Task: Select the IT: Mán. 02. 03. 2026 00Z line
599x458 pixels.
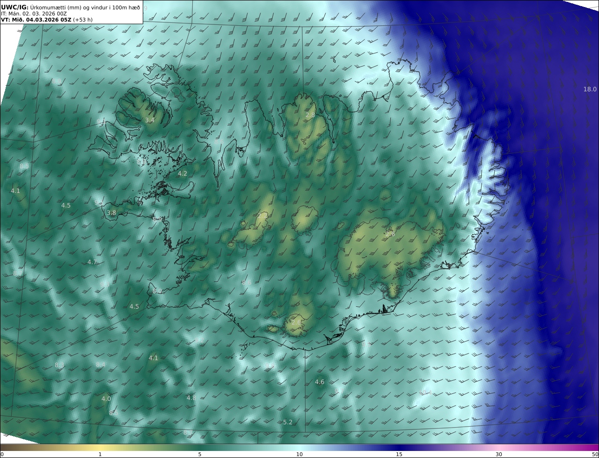Action: [x=34, y=14]
